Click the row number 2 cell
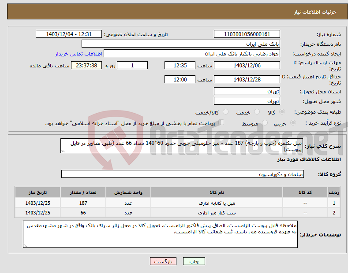The height and width of the screenshot is (273, 348). tap(334, 213)
